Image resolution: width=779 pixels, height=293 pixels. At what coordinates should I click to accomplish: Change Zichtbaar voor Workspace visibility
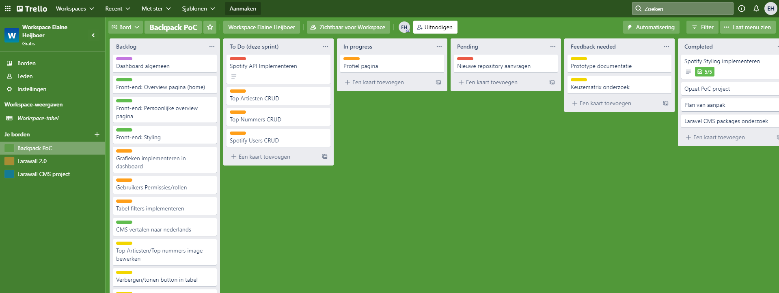[348, 27]
